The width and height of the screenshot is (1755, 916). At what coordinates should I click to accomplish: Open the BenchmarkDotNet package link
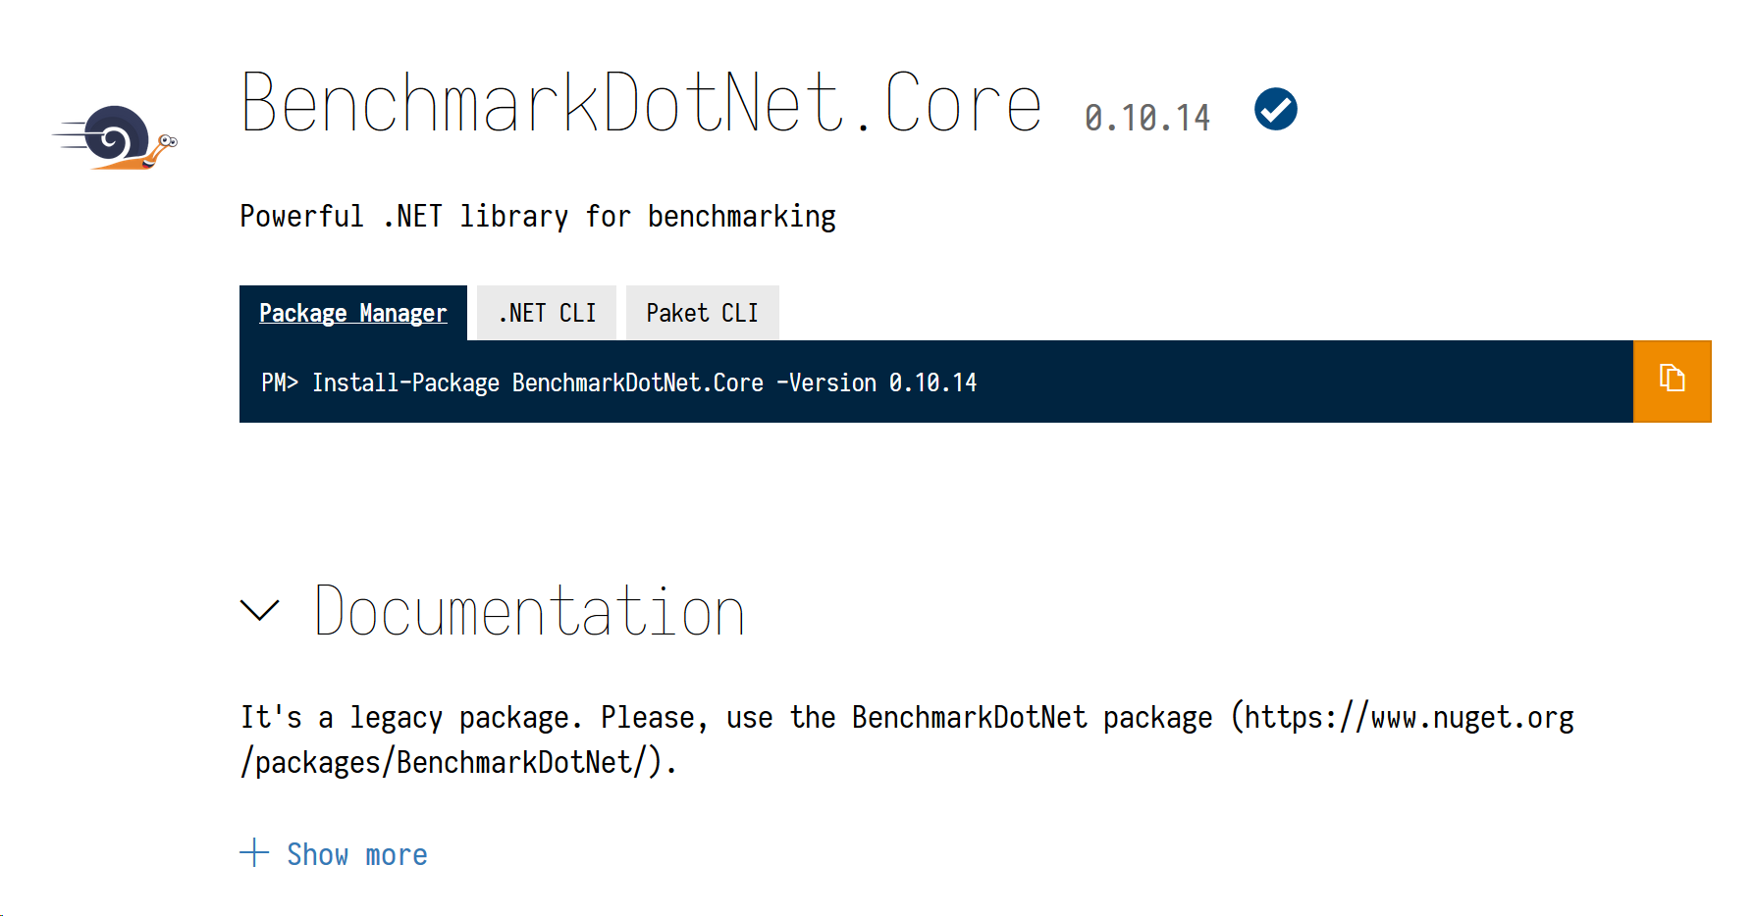(1404, 717)
